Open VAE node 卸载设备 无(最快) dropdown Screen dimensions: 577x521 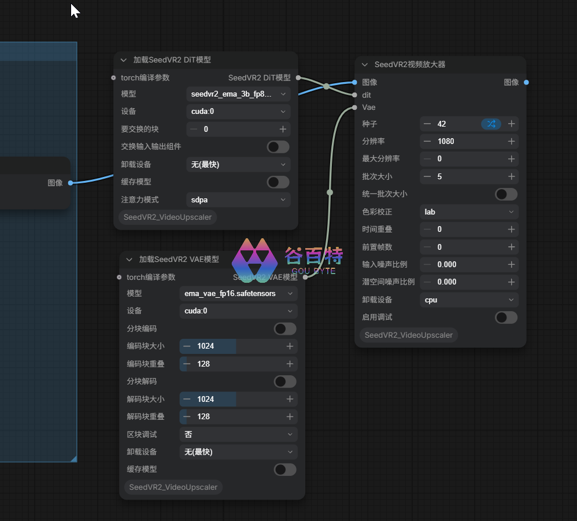coord(238,452)
